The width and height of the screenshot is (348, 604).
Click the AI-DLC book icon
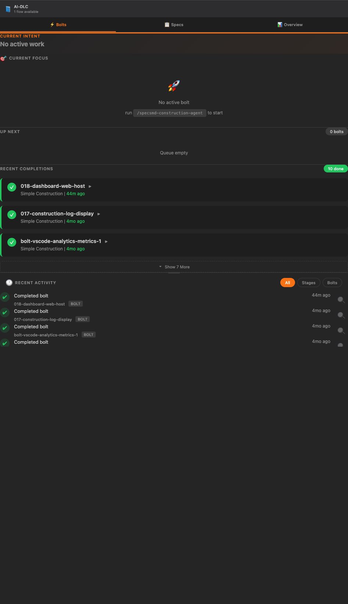[x=8, y=9]
